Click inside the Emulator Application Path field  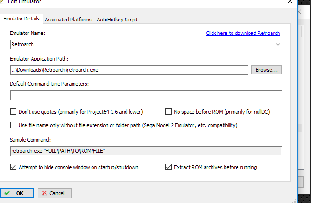129,70
